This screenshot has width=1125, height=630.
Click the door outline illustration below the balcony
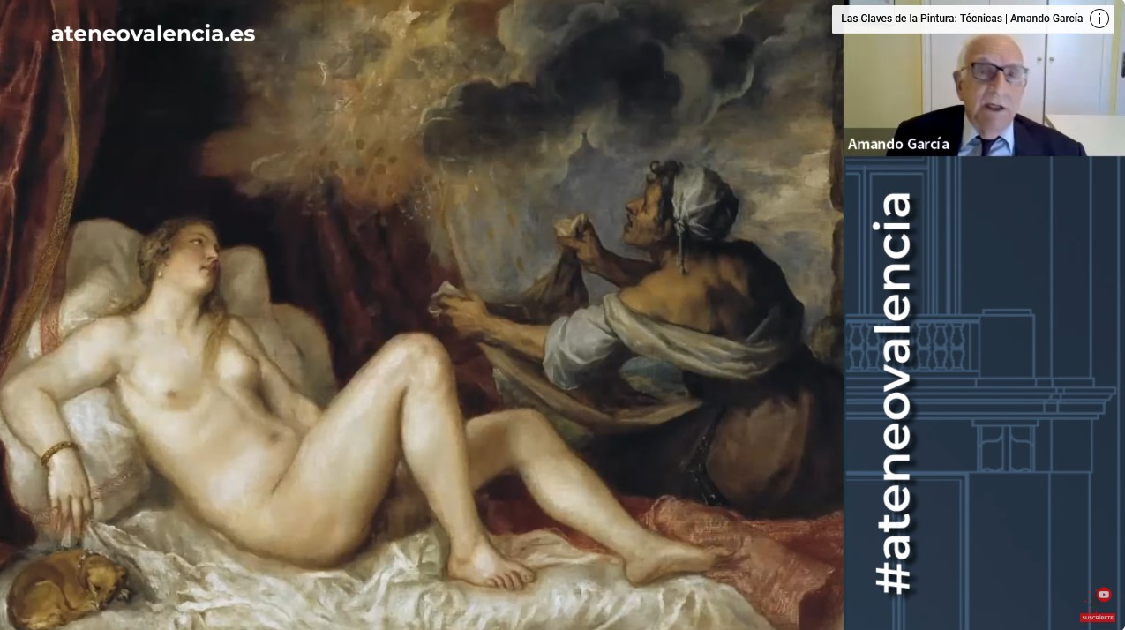(x=1003, y=447)
